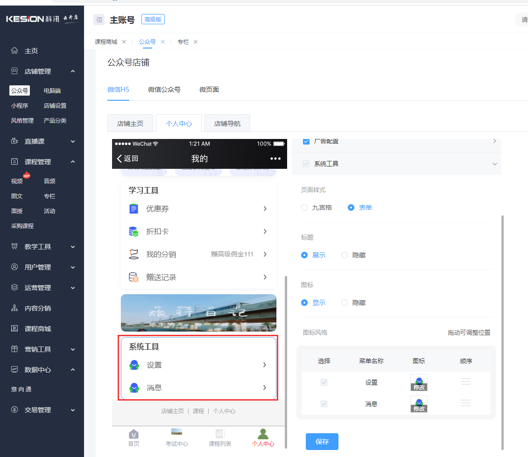This screenshot has height=457, width=528.
Task: Select the 九宫格 page style radio
Action: pyautogui.click(x=305, y=208)
